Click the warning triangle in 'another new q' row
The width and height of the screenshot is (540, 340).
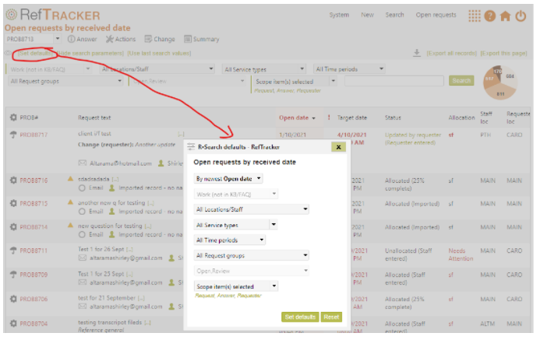pos(70,202)
